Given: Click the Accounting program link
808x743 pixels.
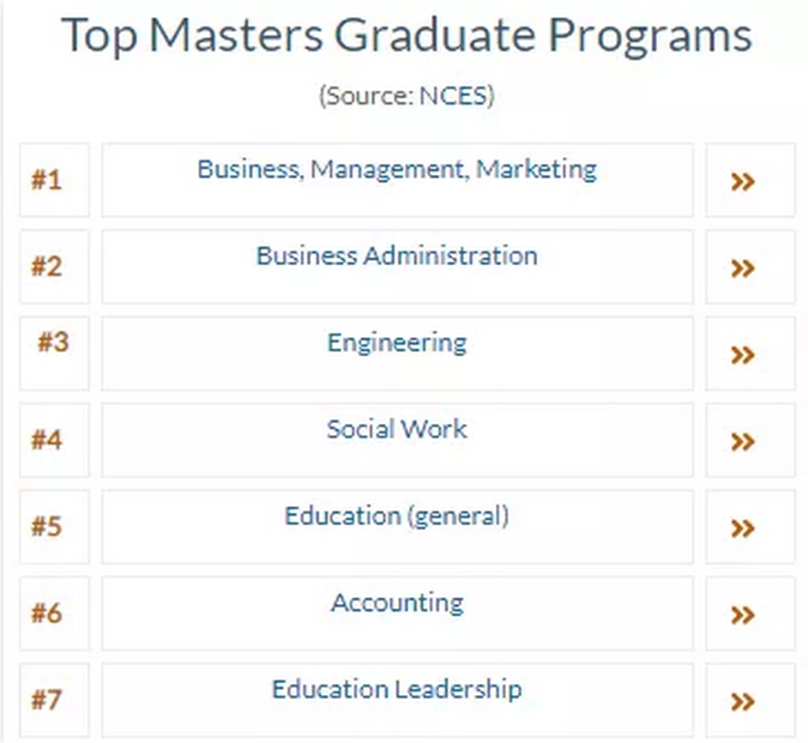Looking at the screenshot, I should pyautogui.click(x=397, y=602).
